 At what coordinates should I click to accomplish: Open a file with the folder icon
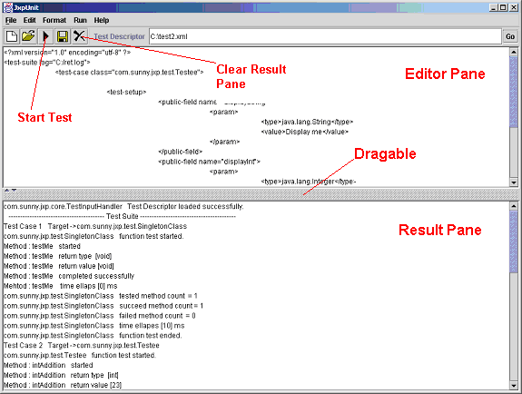(29, 36)
